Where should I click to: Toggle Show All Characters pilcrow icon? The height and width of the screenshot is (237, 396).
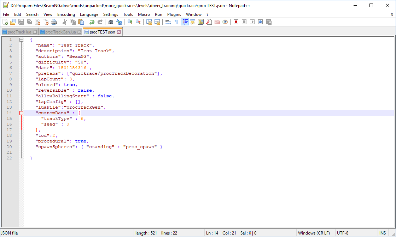pyautogui.click(x=176, y=22)
